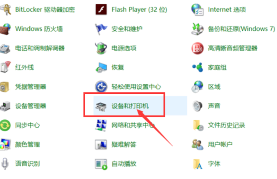The image size is (277, 179).
Task: Click the 高清晰音频管理器 speaker icon
Action: [x=197, y=48]
